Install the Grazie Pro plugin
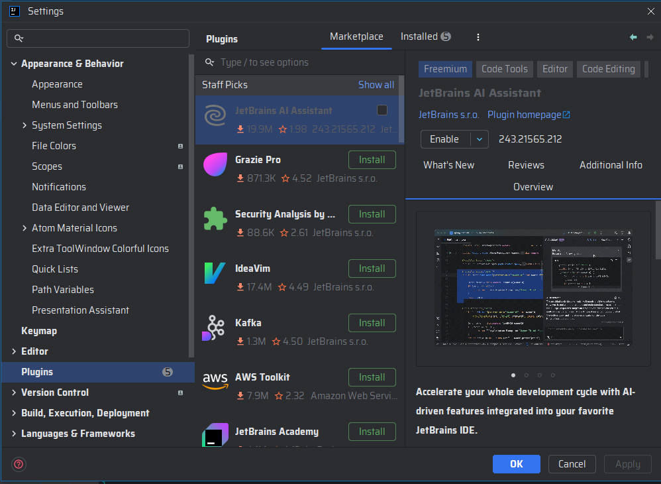Image resolution: width=661 pixels, height=484 pixels. tap(372, 160)
